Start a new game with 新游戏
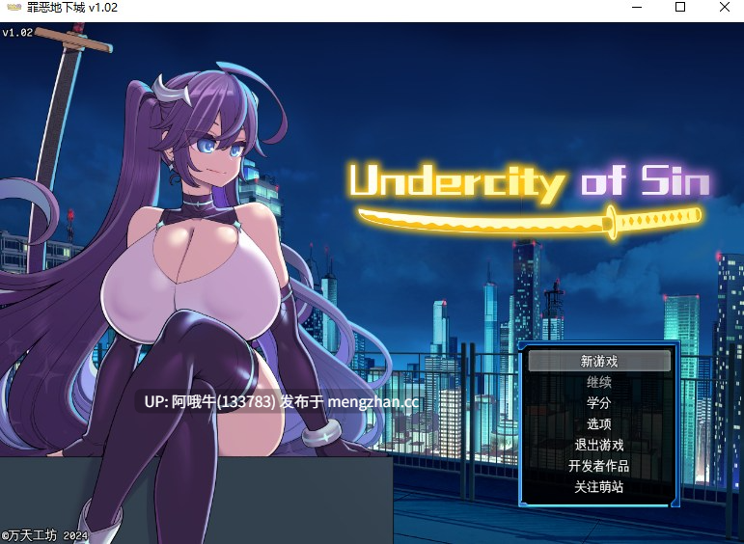The image size is (744, 544). pos(599,362)
